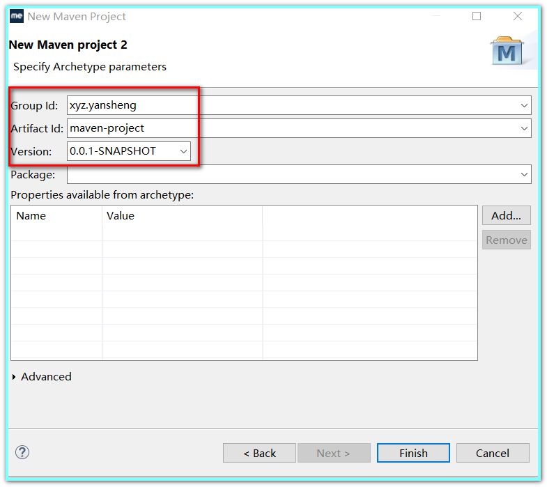Click the Maven 'M' wizard banner icon
This screenshot has height=487, width=547.
(507, 52)
